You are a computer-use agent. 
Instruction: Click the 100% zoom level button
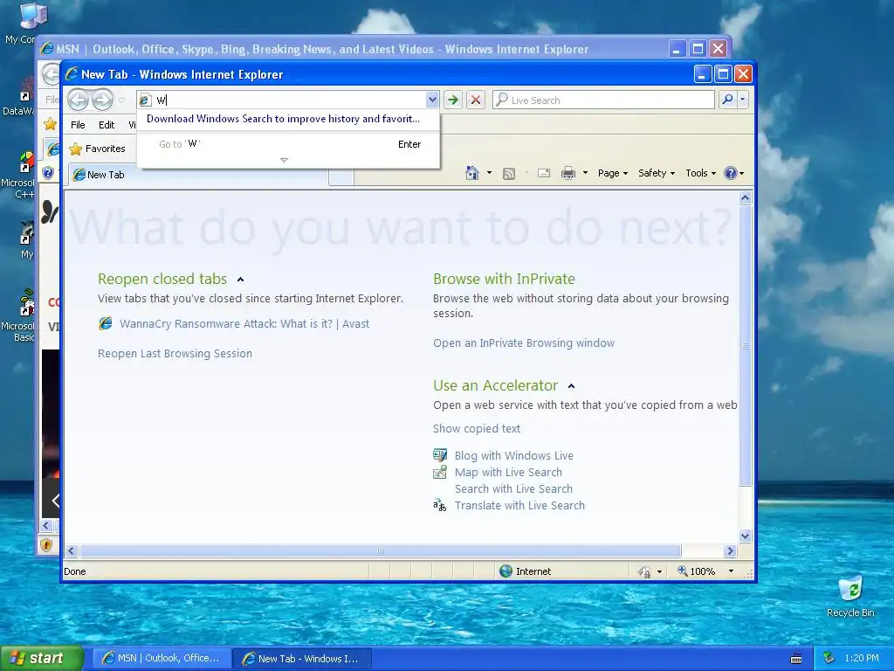coord(696,571)
